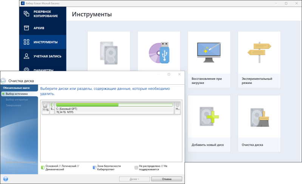
Task: Select the 77 ГБ disk icon
Action: tap(45, 107)
